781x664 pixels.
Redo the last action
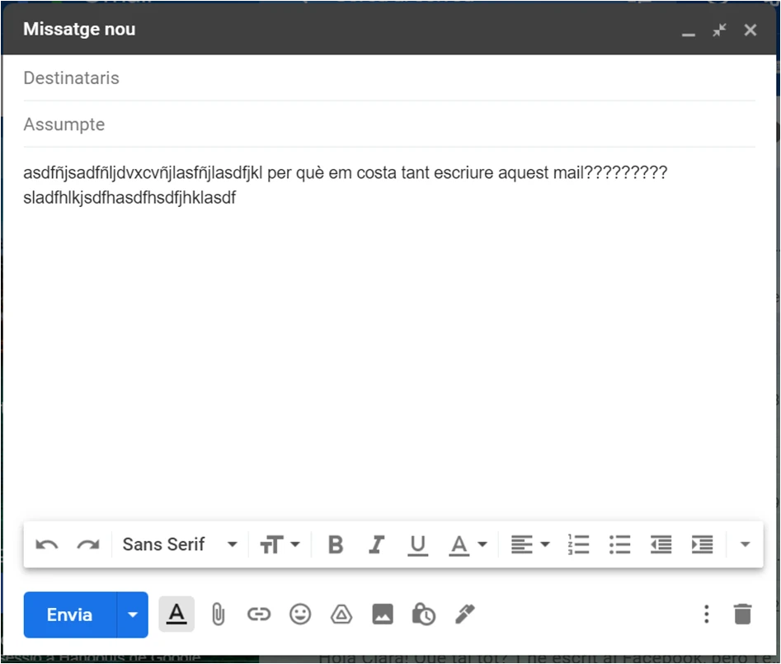pos(88,544)
